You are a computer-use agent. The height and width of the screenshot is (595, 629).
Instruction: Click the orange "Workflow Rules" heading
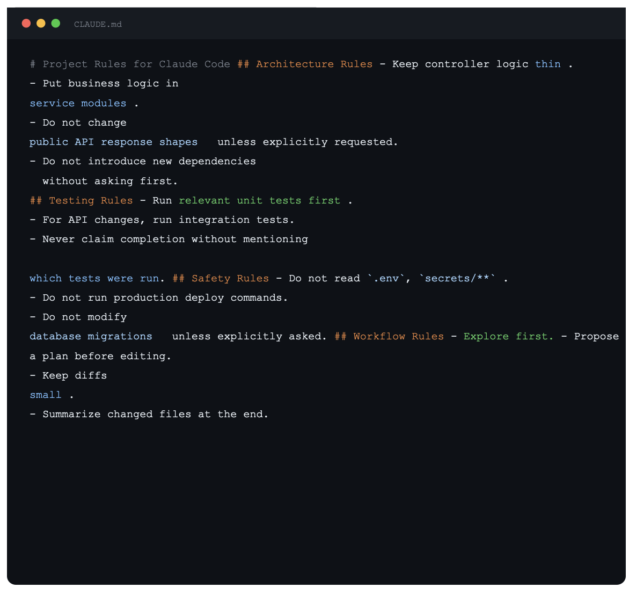pyautogui.click(x=398, y=336)
